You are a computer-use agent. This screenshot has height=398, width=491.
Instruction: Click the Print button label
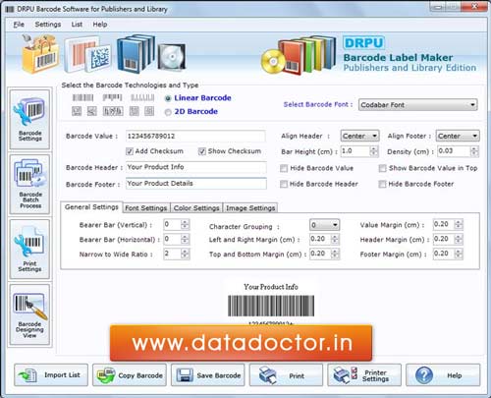[297, 376]
